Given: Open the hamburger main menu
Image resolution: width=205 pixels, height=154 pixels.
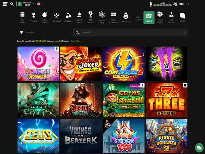Looking at the screenshot, I should [x=5, y=4].
